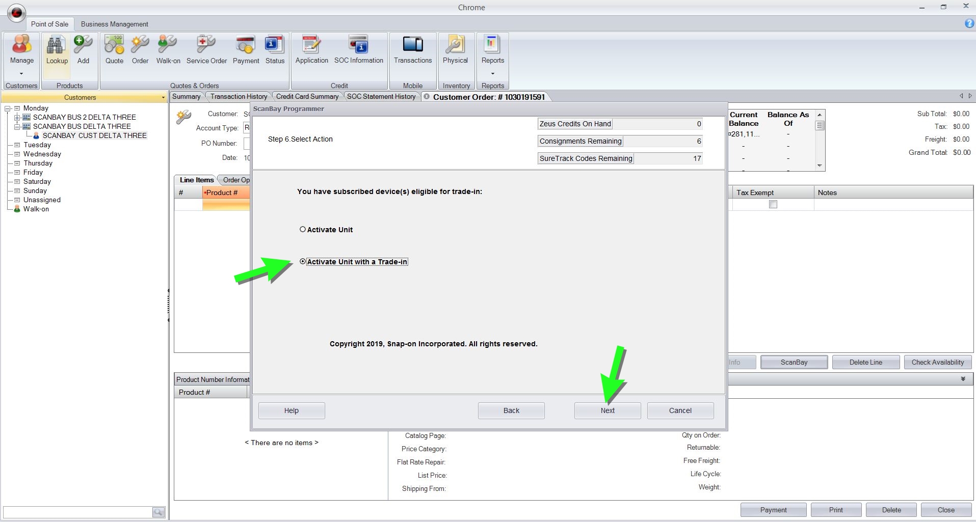This screenshot has height=522, width=976.
Task: Select Activate Unit with a Trade-in option
Action: click(x=303, y=262)
